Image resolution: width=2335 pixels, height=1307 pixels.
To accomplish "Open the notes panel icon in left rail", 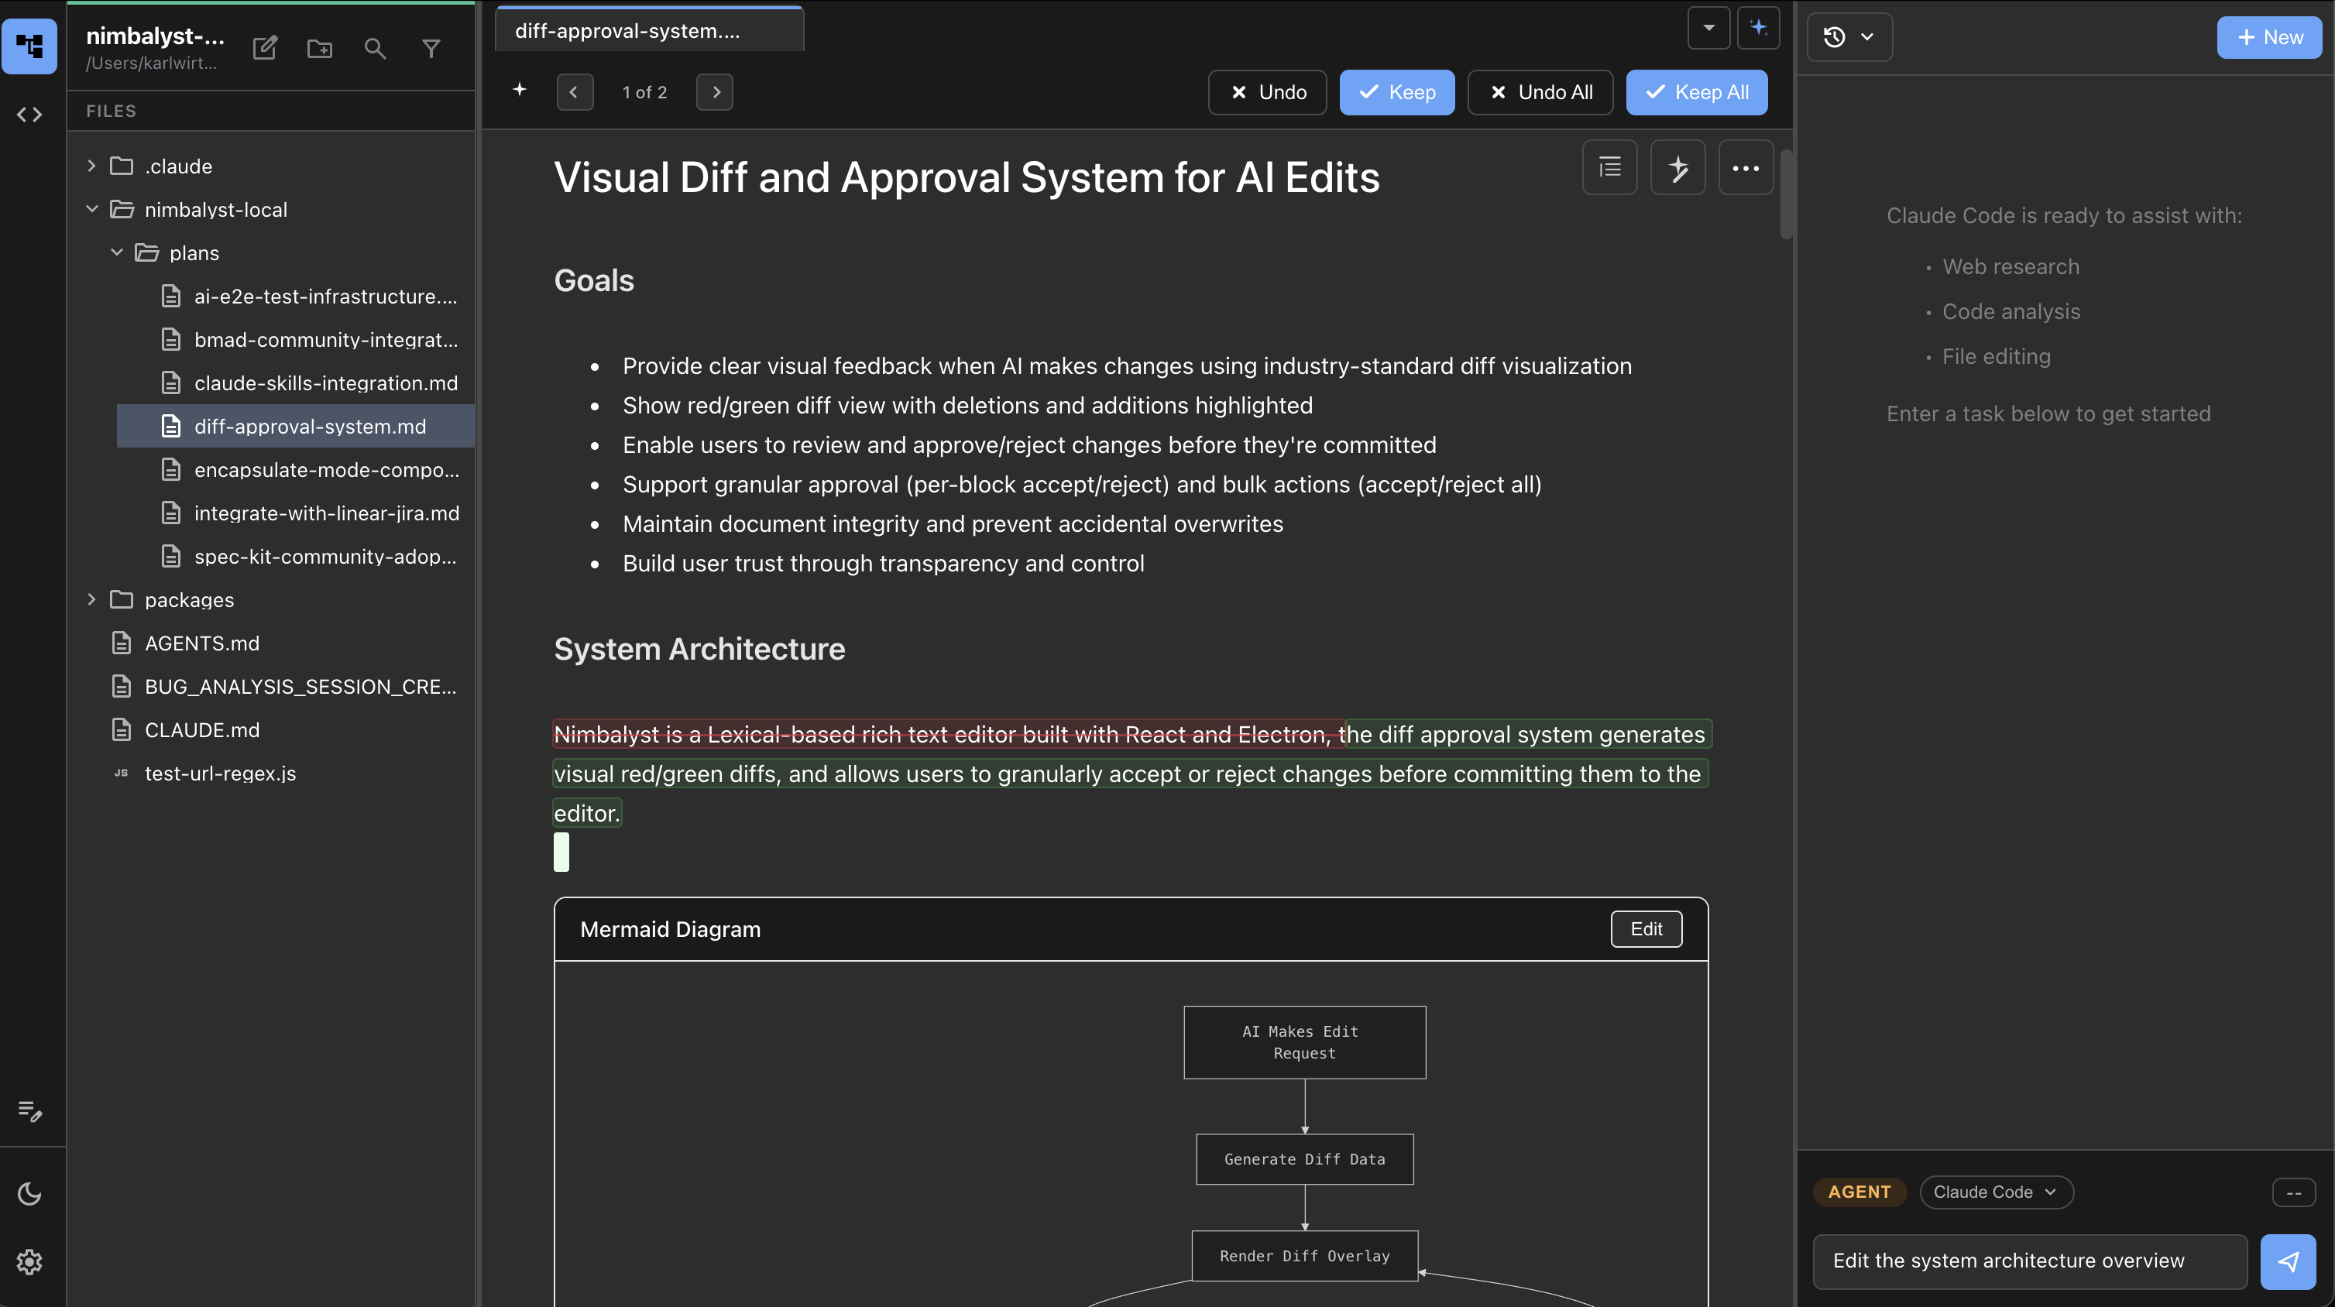I will point(30,1112).
